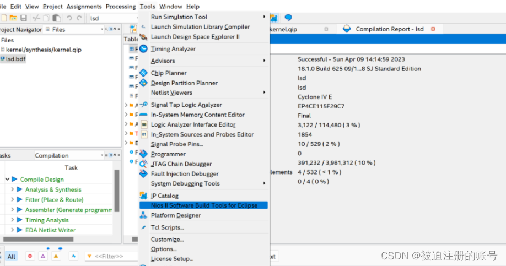
Task: Open In-System Memory Content Editor
Action: tap(197, 115)
